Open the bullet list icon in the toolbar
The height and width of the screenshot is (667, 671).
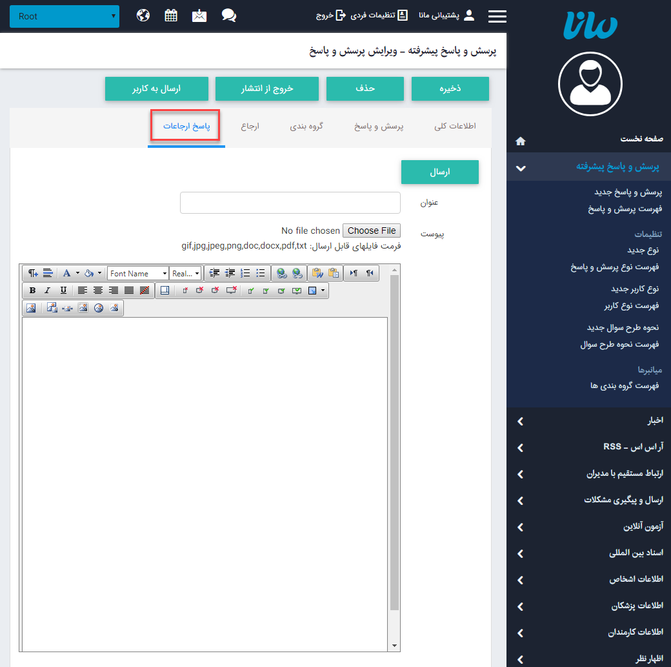[x=259, y=272]
